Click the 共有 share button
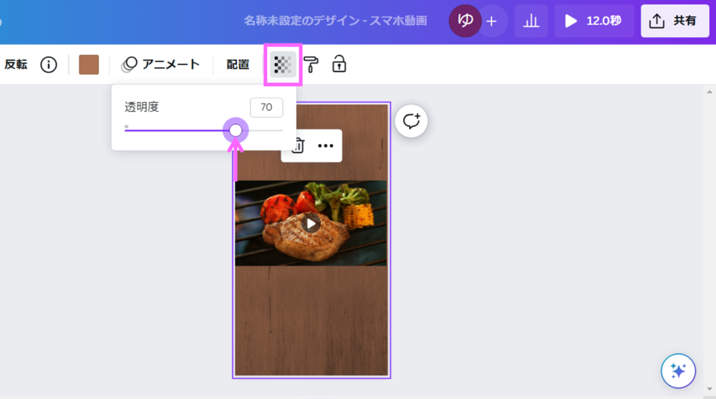The height and width of the screenshot is (399, 716). click(x=675, y=21)
